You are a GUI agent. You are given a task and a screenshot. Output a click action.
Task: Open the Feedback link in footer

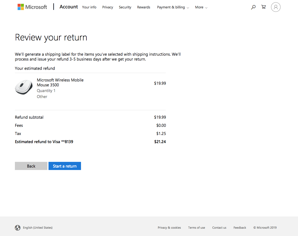point(240,228)
